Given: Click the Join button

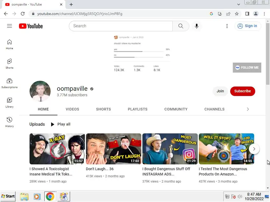Looking at the screenshot, I should pos(220,91).
